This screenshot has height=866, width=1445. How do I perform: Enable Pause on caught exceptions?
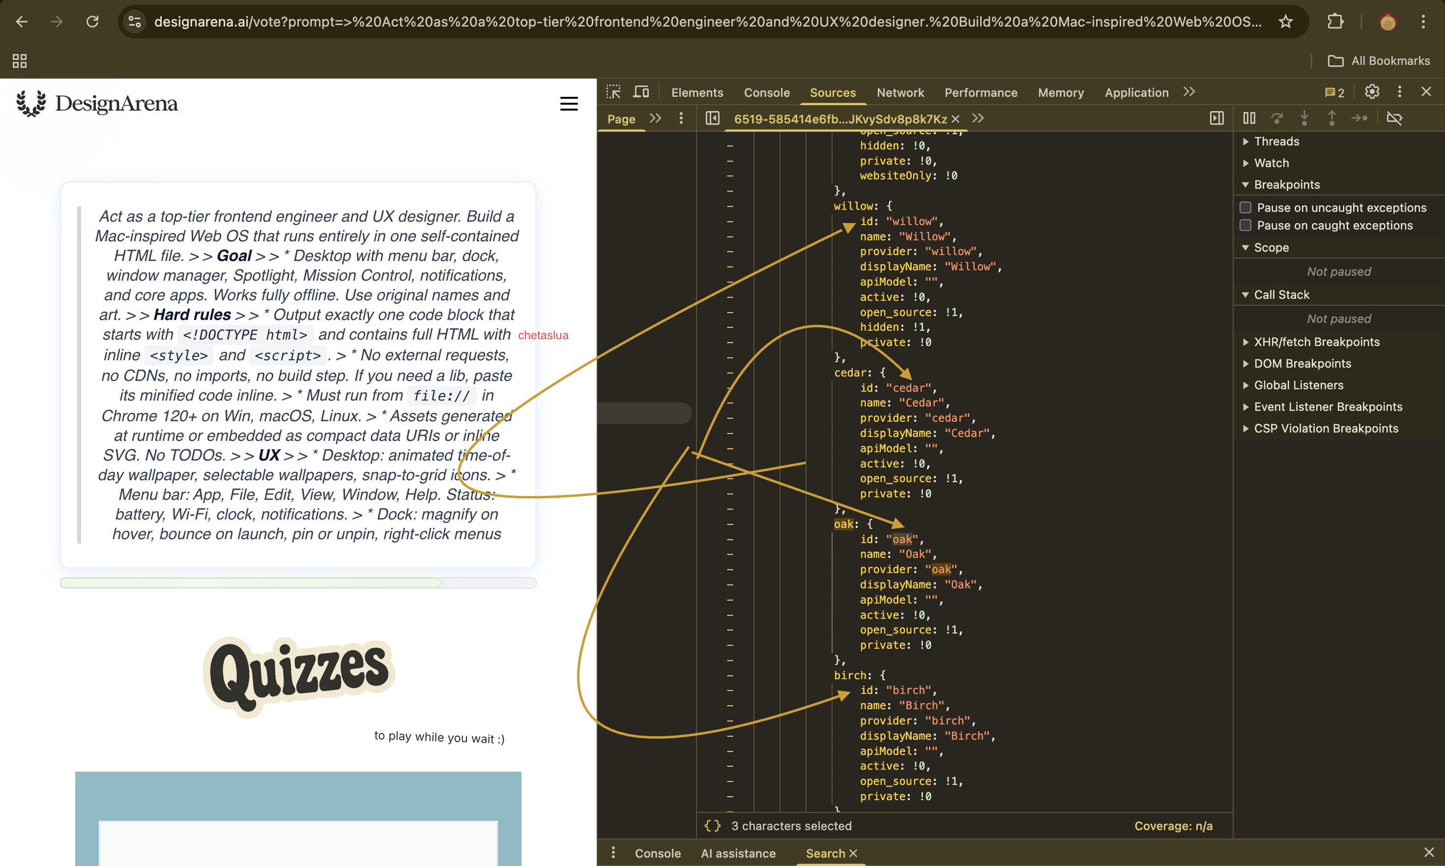tap(1245, 225)
